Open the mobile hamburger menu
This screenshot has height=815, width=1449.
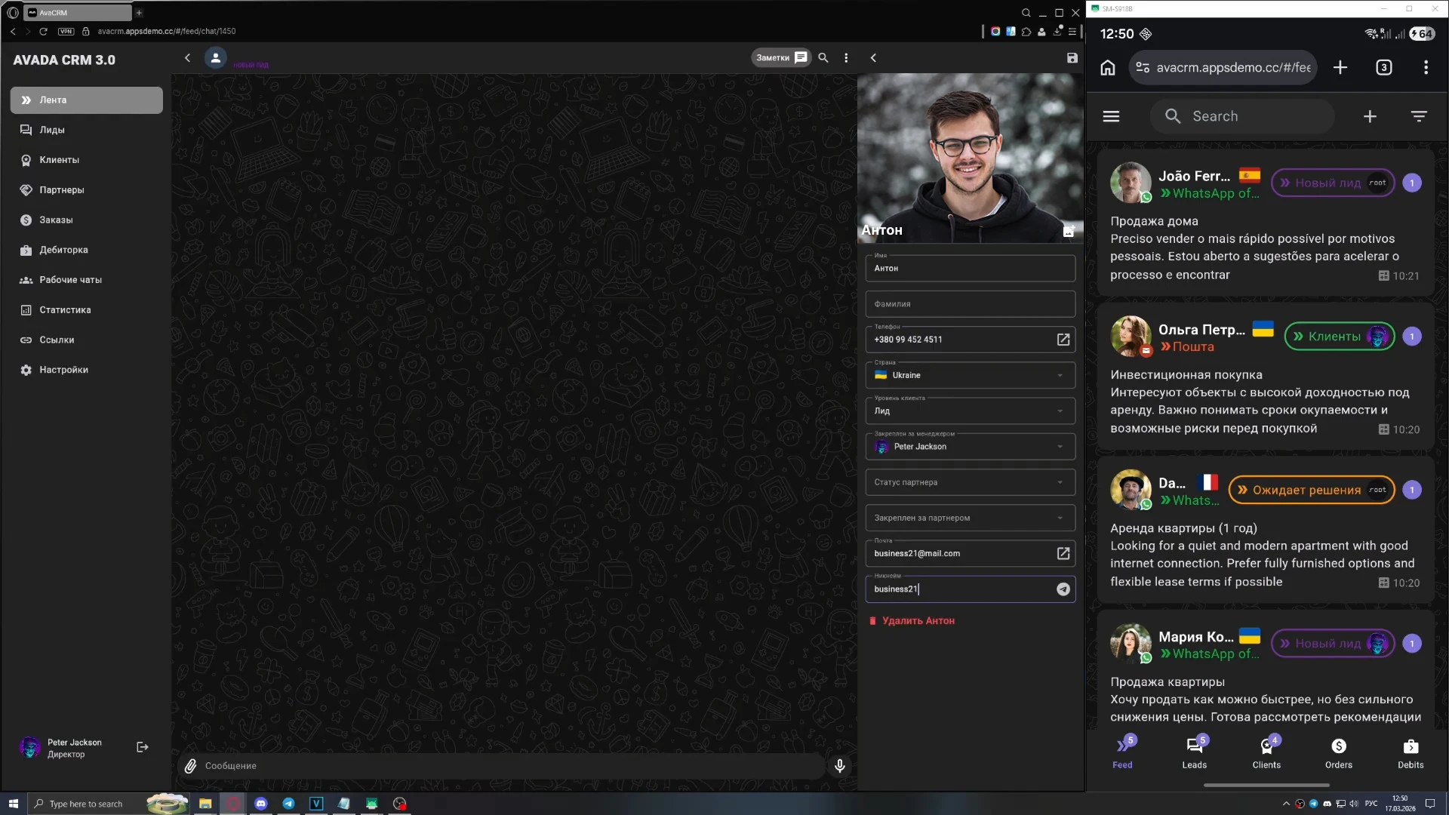(x=1111, y=116)
